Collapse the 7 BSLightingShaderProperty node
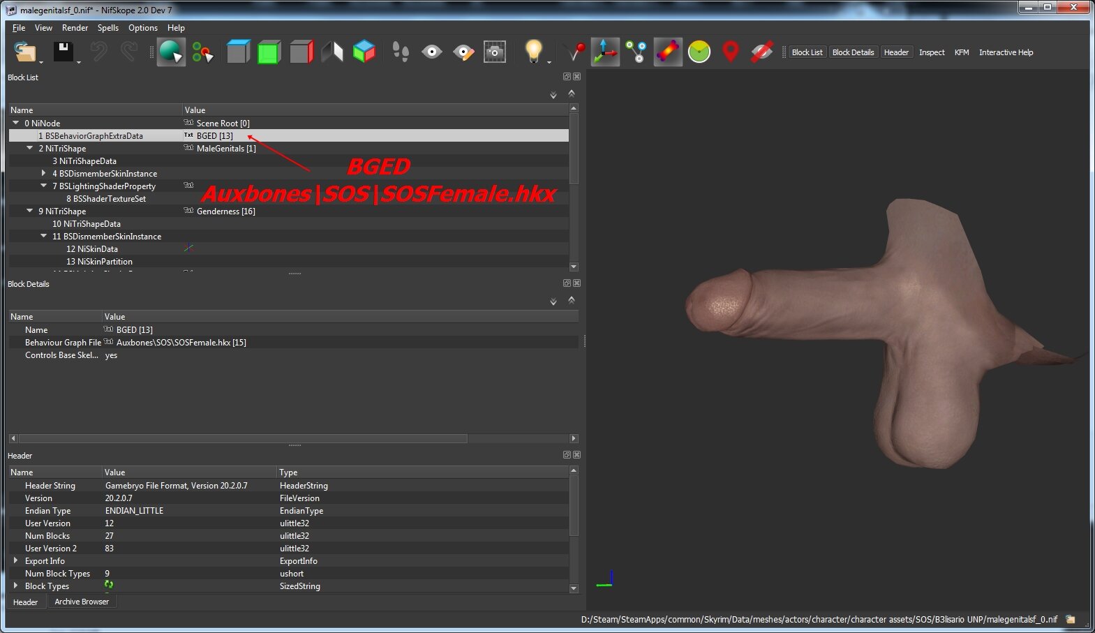1095x633 pixels. click(x=44, y=186)
